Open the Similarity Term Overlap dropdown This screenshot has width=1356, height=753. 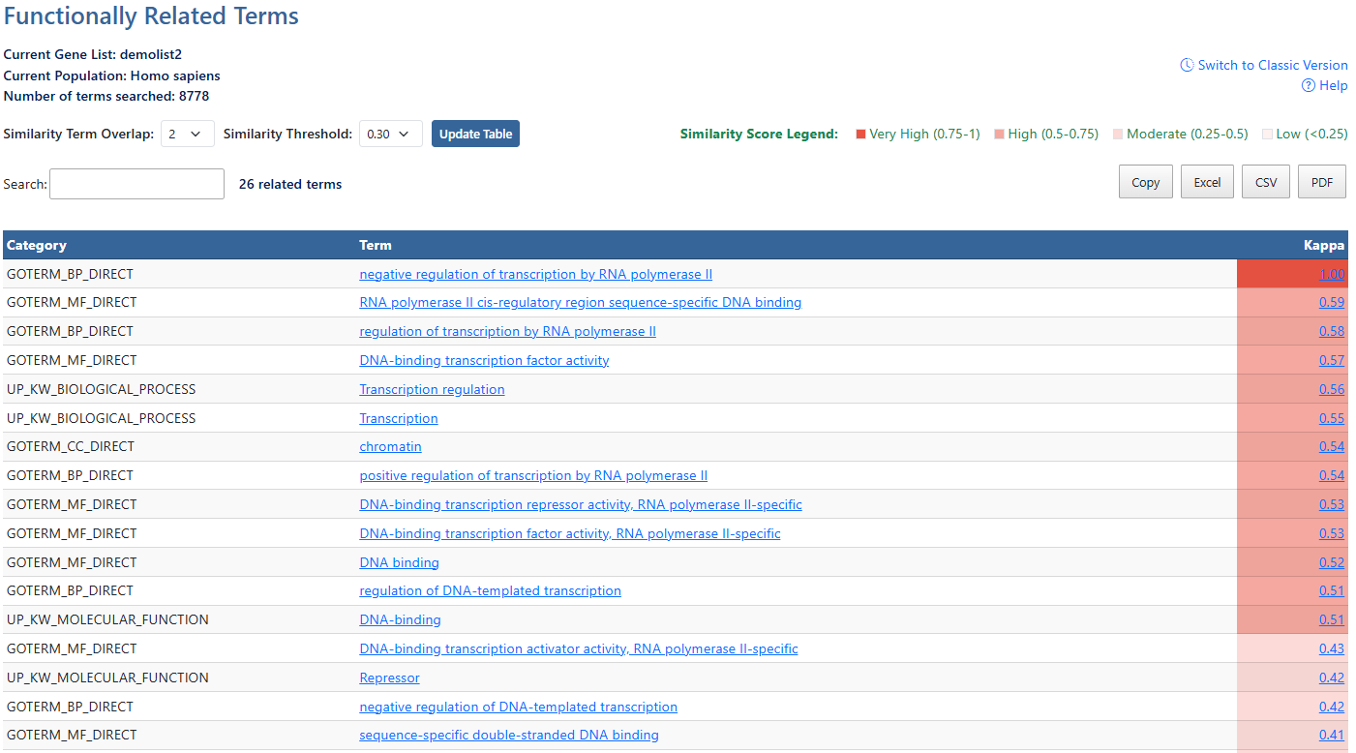coord(187,134)
